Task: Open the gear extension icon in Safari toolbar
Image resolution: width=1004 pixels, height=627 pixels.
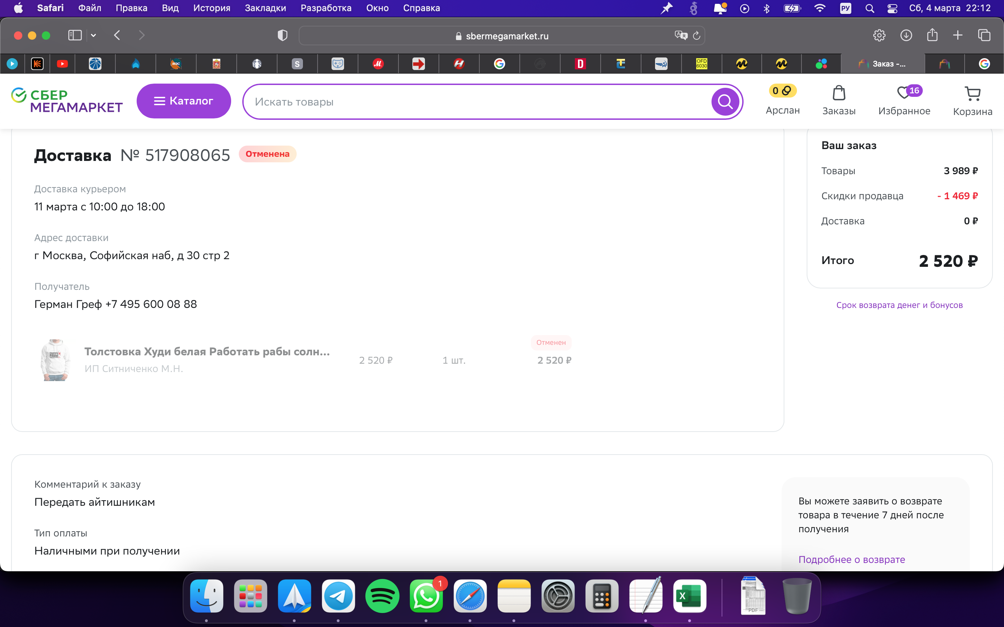Action: pyautogui.click(x=879, y=35)
